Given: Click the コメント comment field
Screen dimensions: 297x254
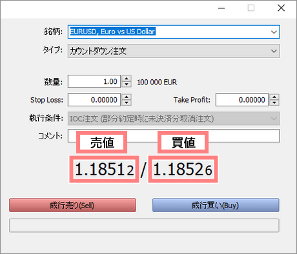Looking at the screenshot, I should [x=174, y=136].
